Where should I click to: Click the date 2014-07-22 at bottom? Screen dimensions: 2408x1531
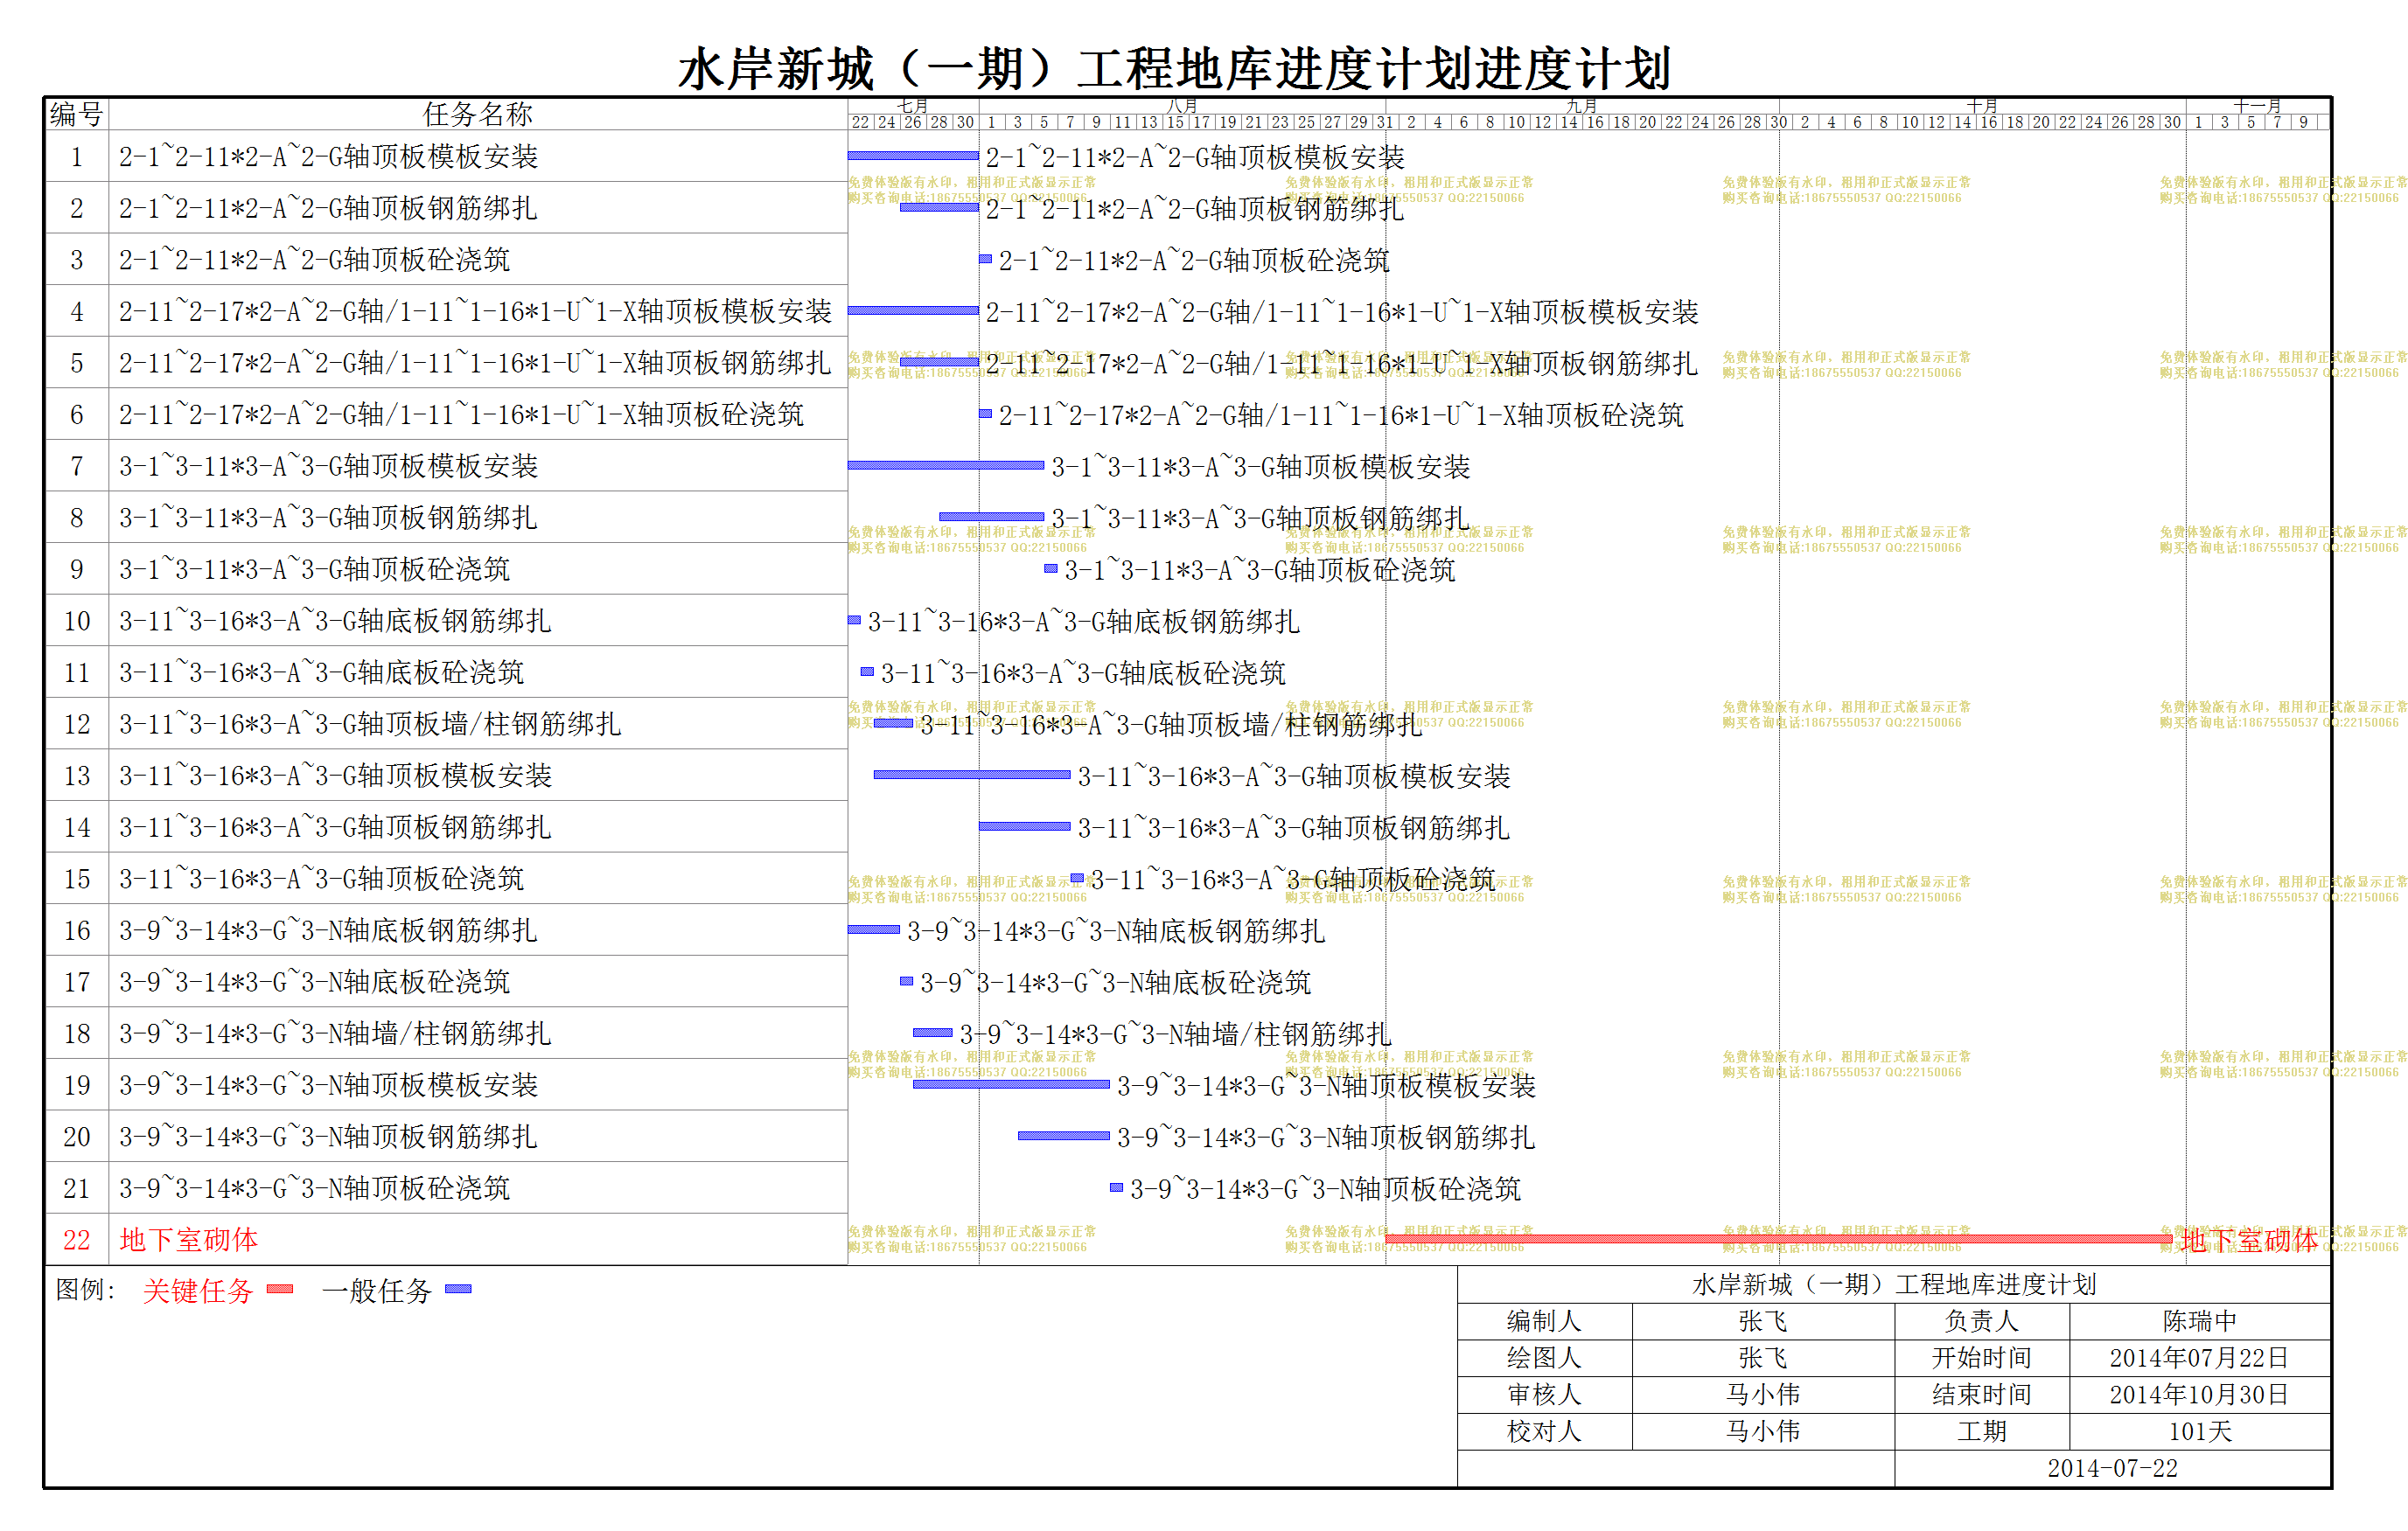(x=2112, y=1468)
